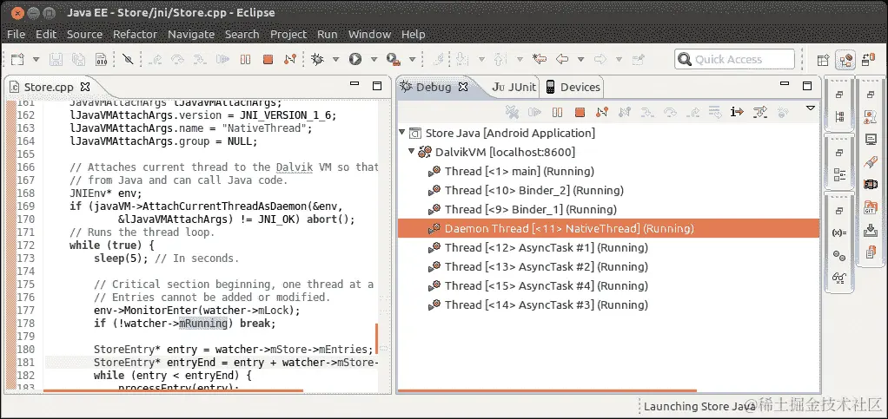Open the Run menu
This screenshot has width=888, height=419.
328,34
